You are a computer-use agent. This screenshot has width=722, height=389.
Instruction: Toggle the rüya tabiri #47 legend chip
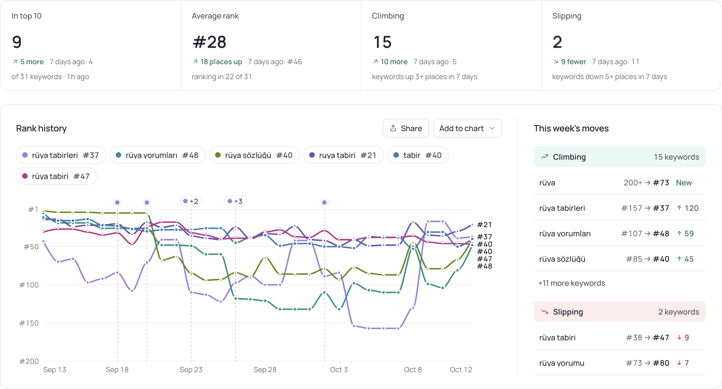tap(56, 176)
